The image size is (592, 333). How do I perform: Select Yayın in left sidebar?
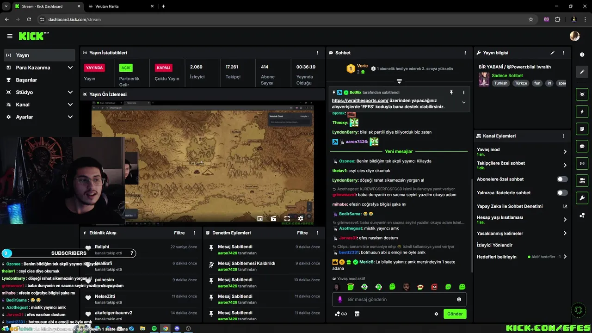[39, 55]
